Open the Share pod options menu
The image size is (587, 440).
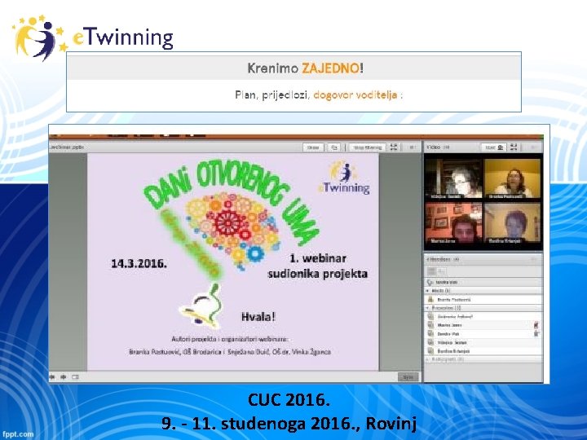[413, 147]
